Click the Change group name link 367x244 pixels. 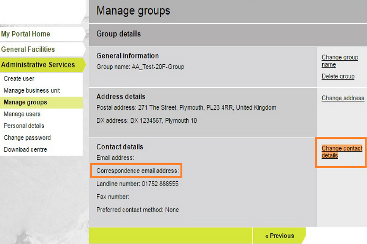coord(339,61)
